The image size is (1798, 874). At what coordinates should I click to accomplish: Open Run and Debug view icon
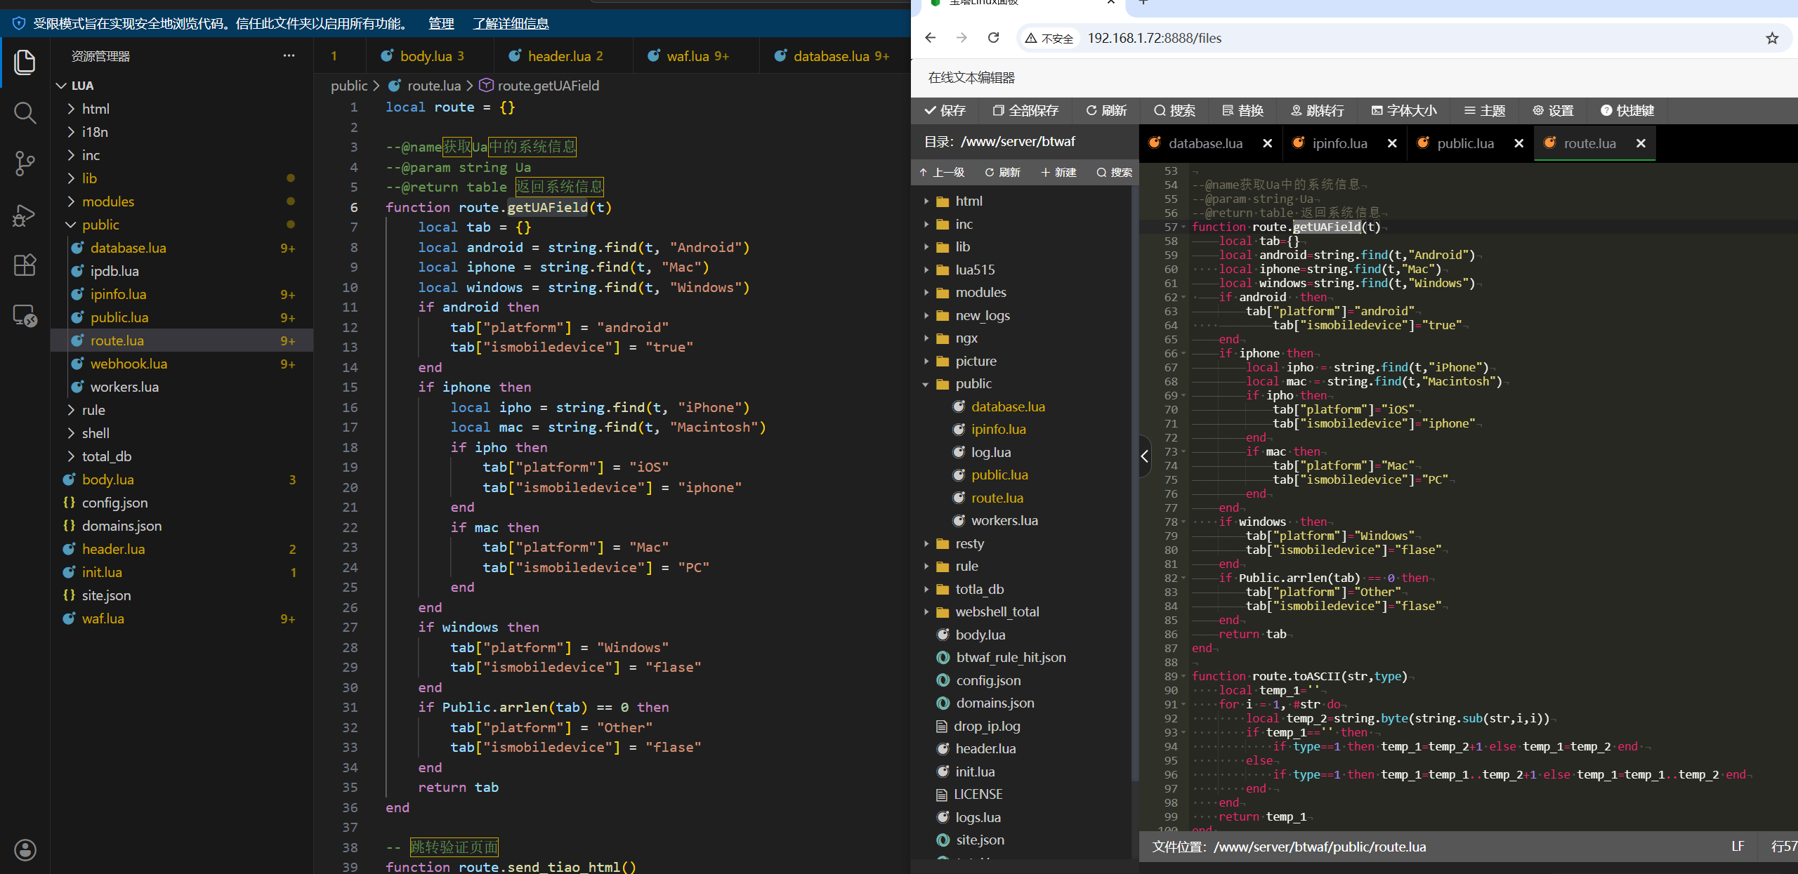point(25,215)
